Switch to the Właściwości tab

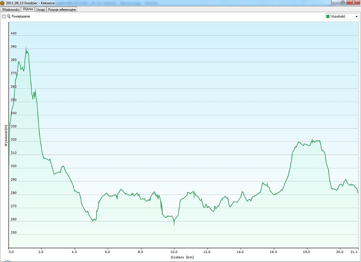pos(10,10)
